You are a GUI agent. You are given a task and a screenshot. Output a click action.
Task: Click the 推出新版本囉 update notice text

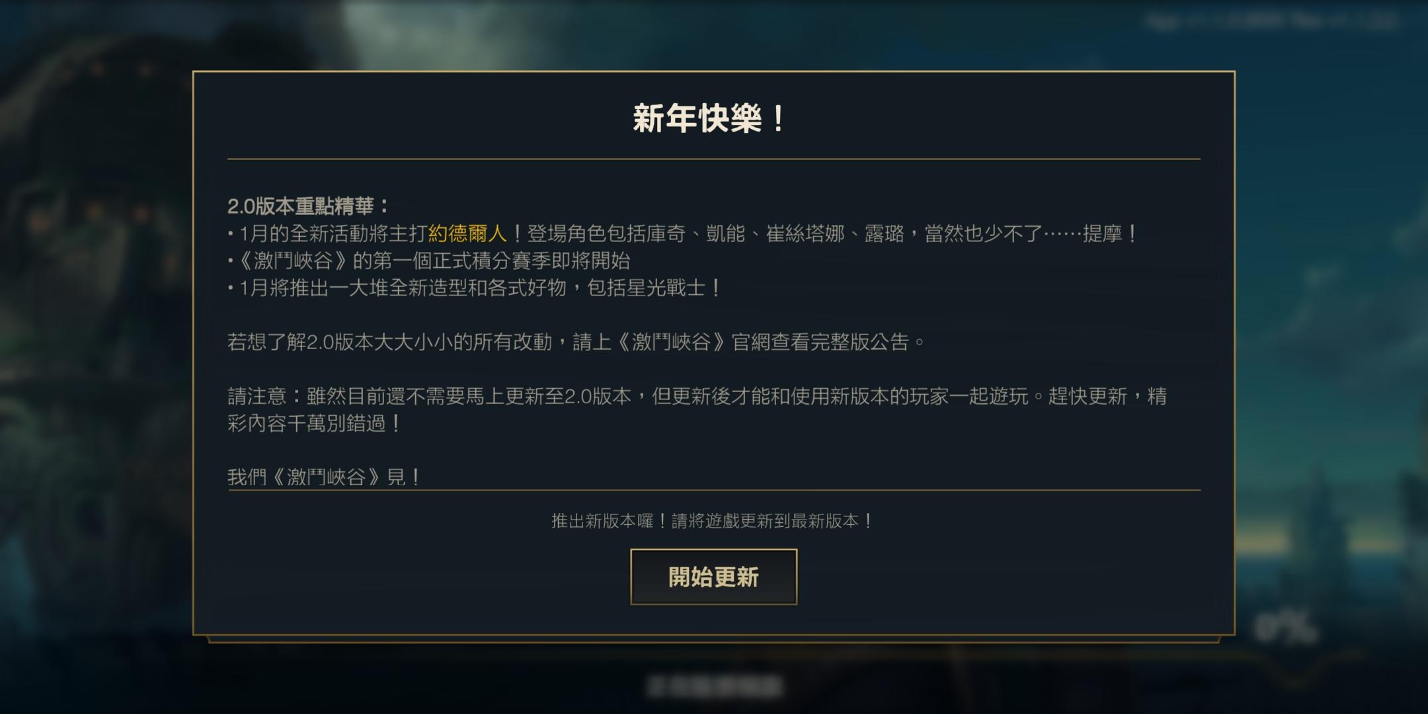coord(713,521)
